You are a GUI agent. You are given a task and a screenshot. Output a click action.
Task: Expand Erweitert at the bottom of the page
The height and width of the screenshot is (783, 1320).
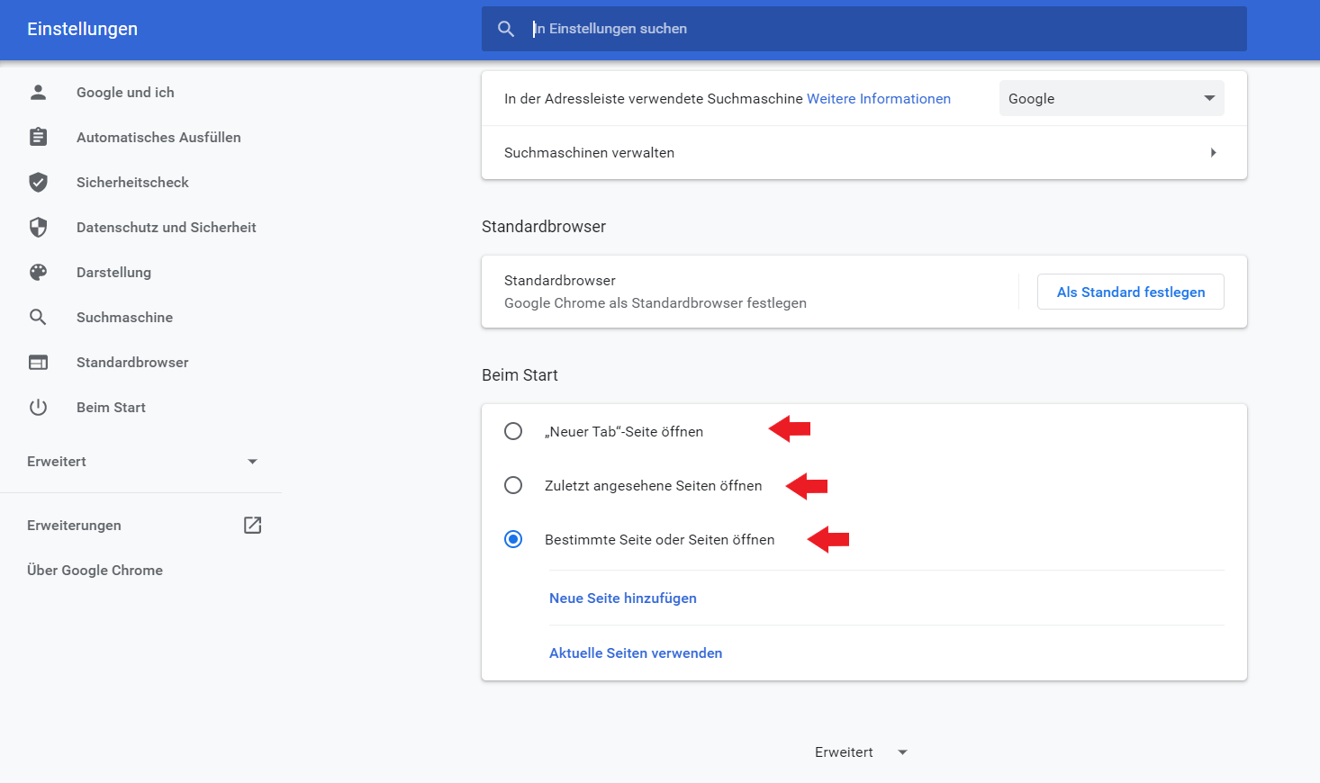[x=861, y=752]
